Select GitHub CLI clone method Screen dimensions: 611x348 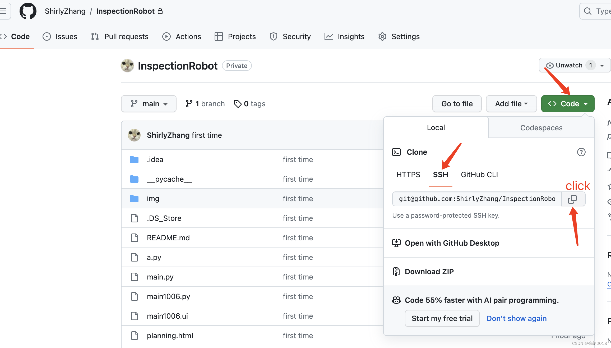(479, 175)
